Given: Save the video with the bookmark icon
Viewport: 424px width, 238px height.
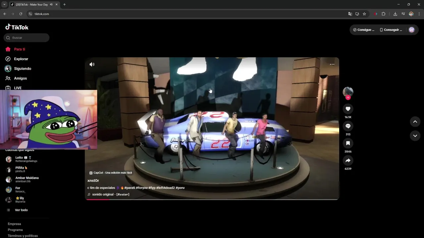Looking at the screenshot, I should pyautogui.click(x=348, y=143).
